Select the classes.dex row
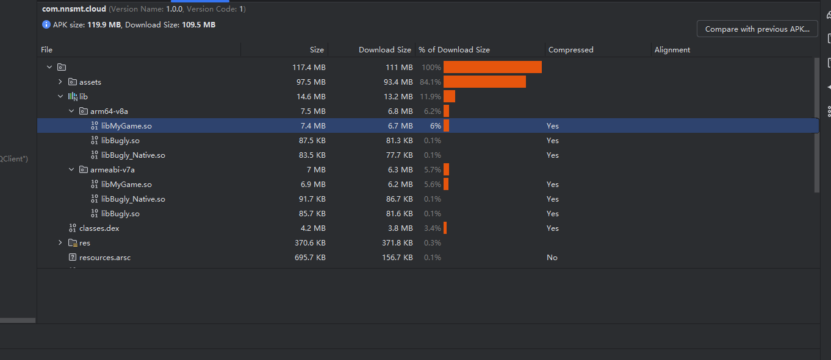The width and height of the screenshot is (831, 360). (99, 228)
